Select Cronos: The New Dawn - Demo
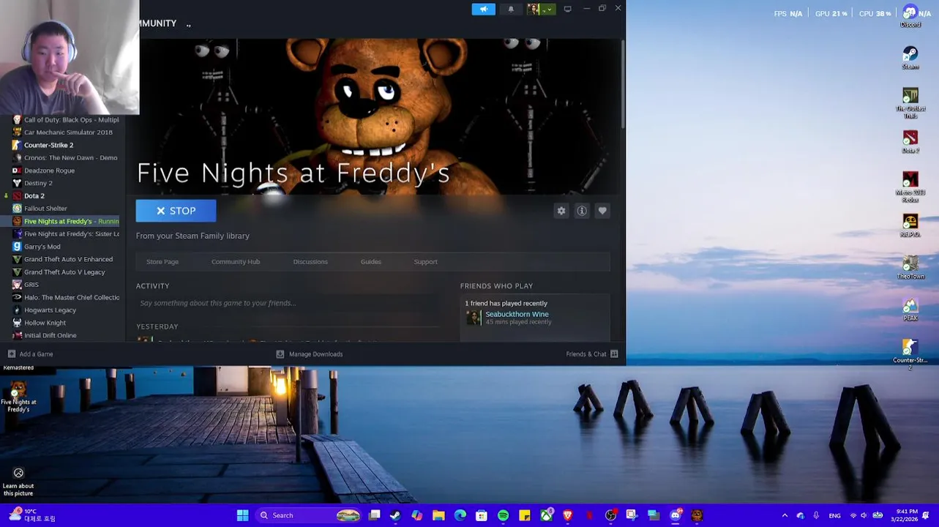The width and height of the screenshot is (939, 527). tap(66, 158)
